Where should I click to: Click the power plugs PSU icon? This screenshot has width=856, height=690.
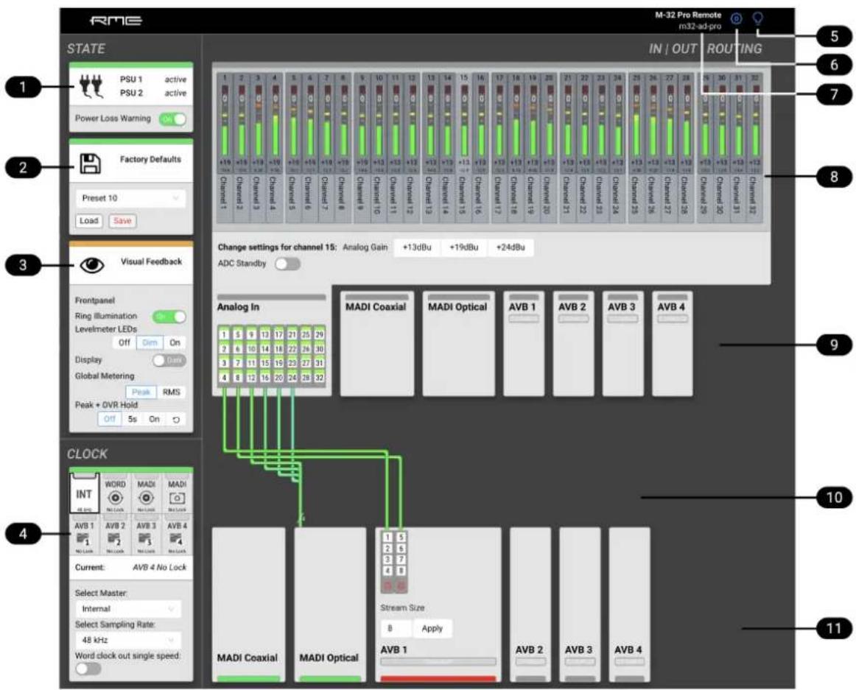[91, 86]
